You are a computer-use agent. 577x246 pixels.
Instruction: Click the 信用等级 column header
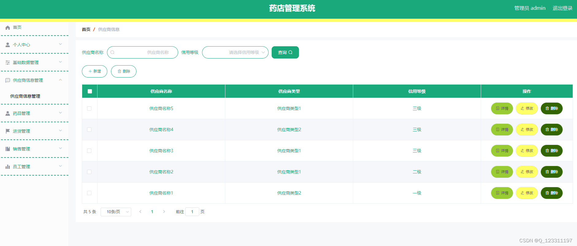pyautogui.click(x=417, y=91)
